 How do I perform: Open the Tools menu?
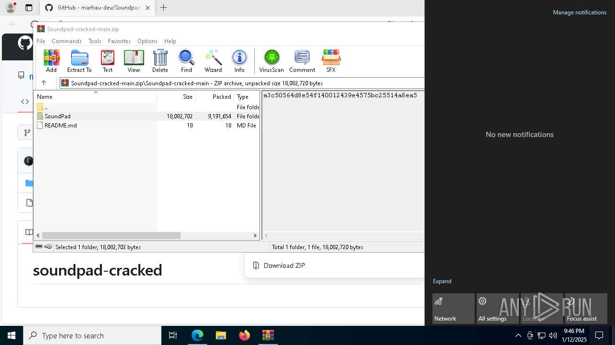tap(95, 41)
